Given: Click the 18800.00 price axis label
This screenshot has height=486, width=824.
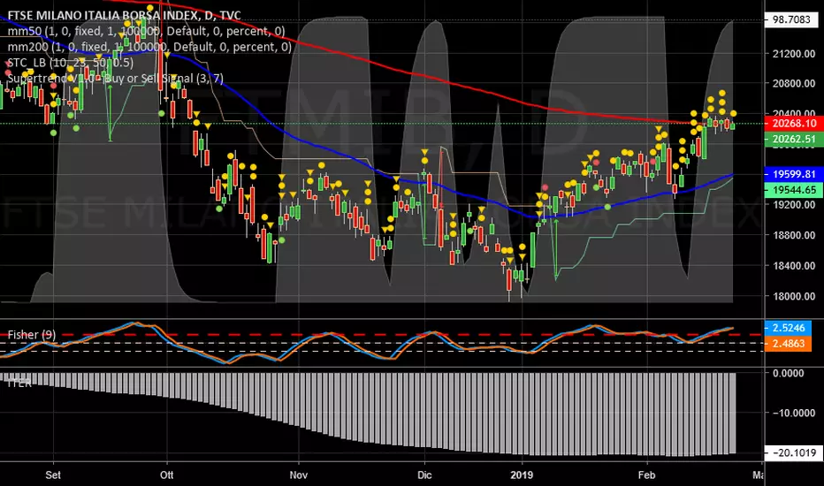Looking at the screenshot, I should pyautogui.click(x=794, y=235).
